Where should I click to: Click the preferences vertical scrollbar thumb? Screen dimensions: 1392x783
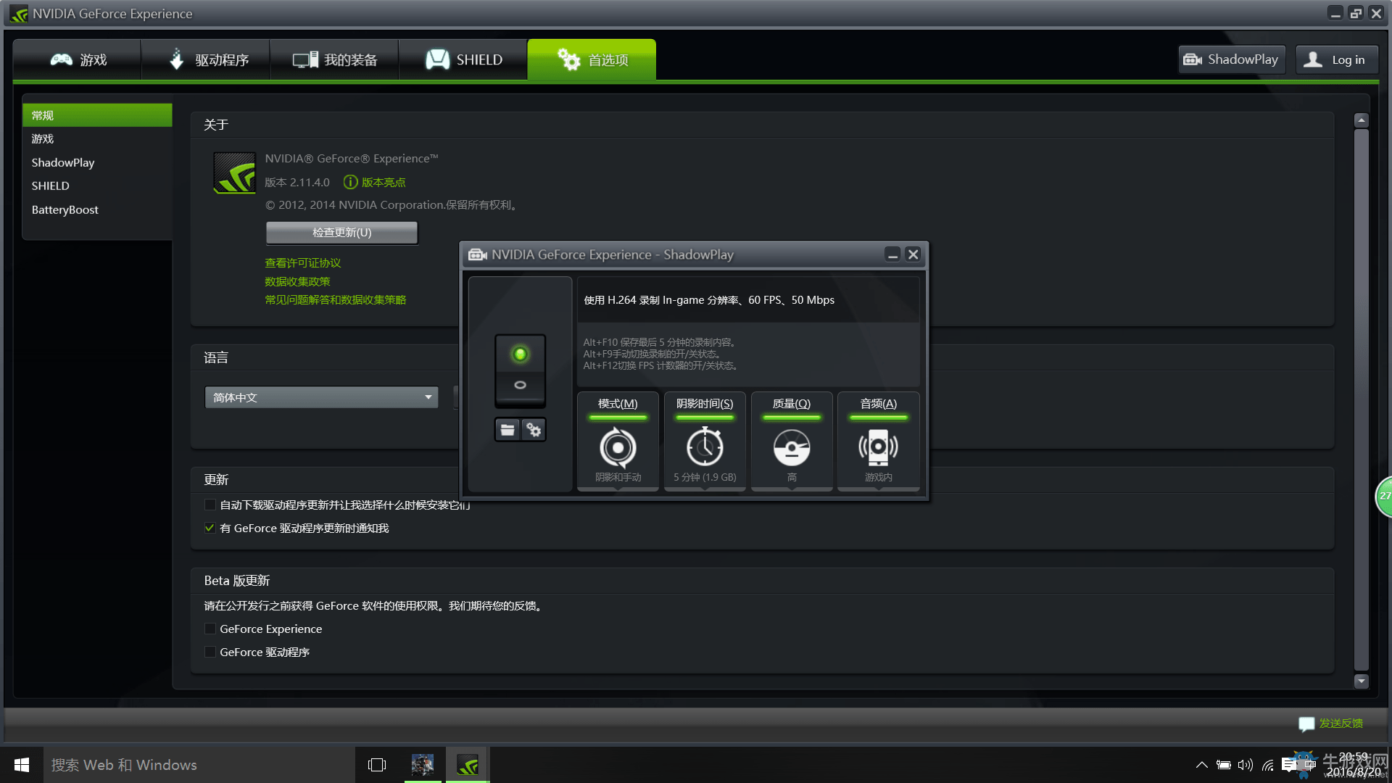1361,400
